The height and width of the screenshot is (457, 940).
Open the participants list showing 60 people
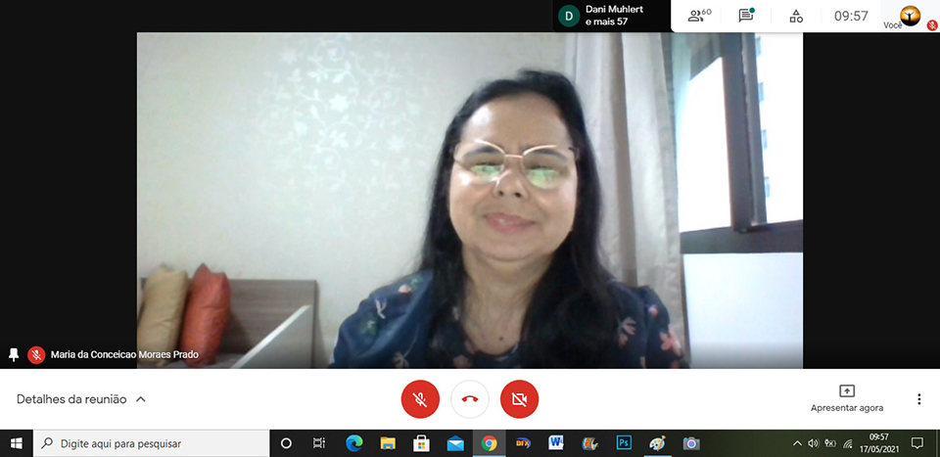click(x=699, y=16)
